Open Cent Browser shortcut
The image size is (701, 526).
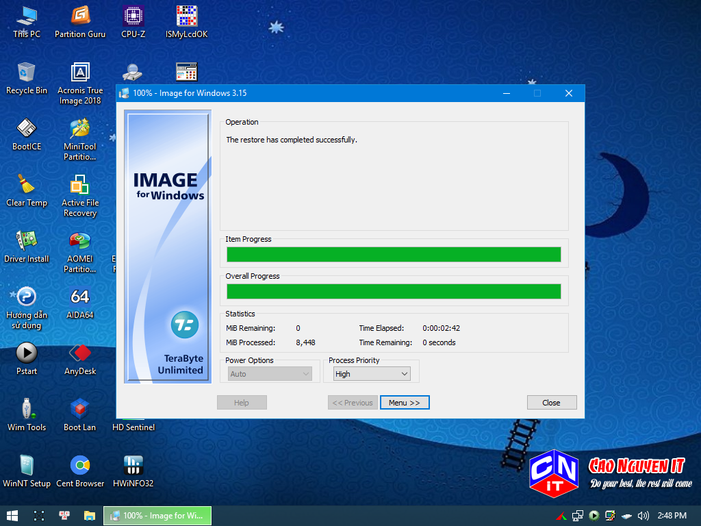[80, 471]
